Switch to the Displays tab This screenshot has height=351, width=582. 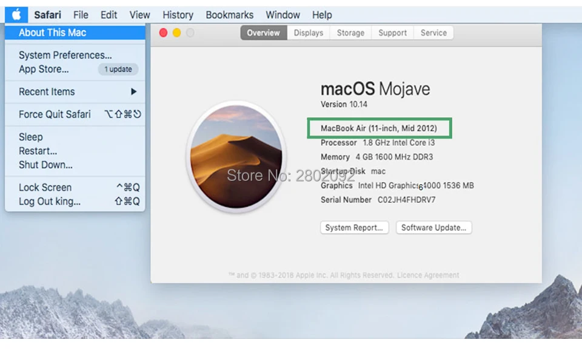(309, 33)
